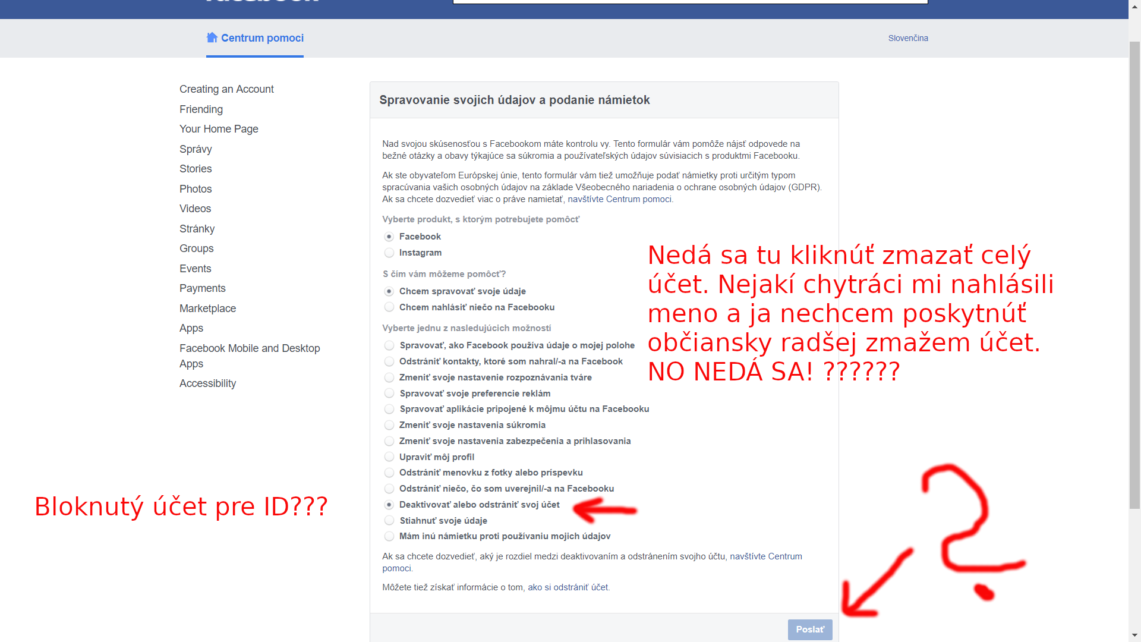1141x642 pixels.
Task: Open Your Home Page help topic
Action: (x=219, y=129)
